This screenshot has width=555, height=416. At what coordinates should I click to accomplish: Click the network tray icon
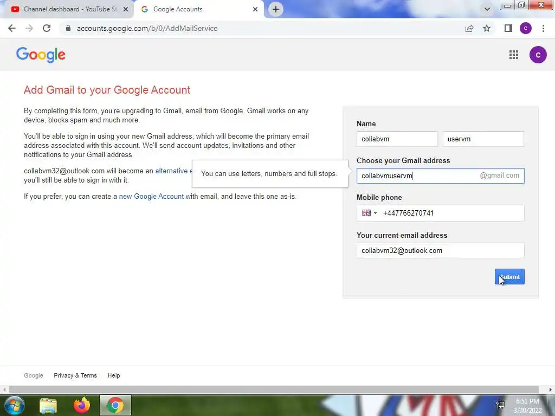click(x=500, y=405)
